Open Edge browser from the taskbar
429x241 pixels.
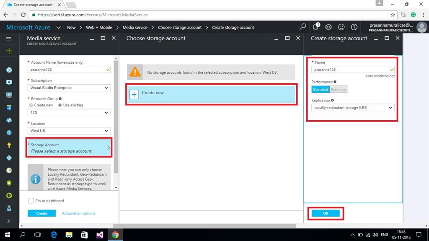point(54,235)
